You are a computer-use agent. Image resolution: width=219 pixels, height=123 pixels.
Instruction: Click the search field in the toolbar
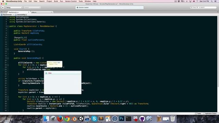point(203,8)
